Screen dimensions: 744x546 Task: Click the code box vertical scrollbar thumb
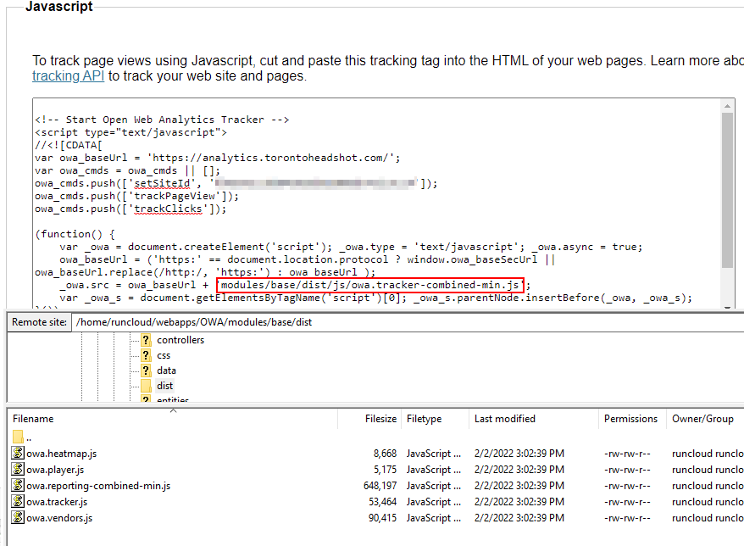coord(727,190)
